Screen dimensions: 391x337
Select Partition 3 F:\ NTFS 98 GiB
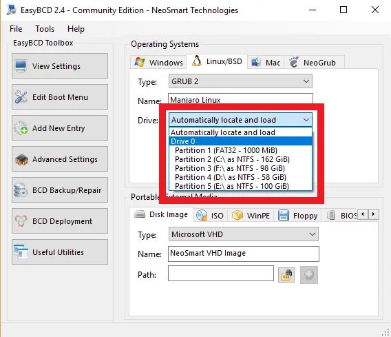click(x=240, y=168)
